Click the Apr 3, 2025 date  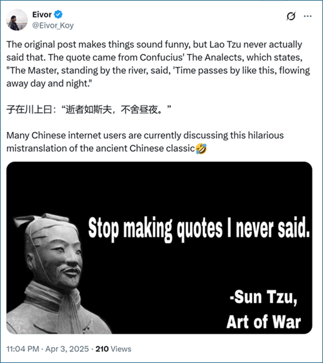pyautogui.click(x=67, y=349)
